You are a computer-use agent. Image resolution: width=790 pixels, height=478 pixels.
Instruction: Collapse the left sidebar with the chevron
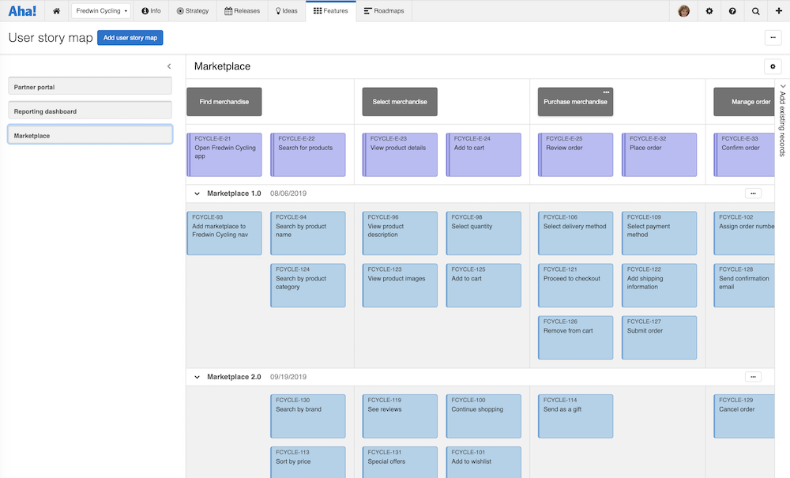pos(168,66)
